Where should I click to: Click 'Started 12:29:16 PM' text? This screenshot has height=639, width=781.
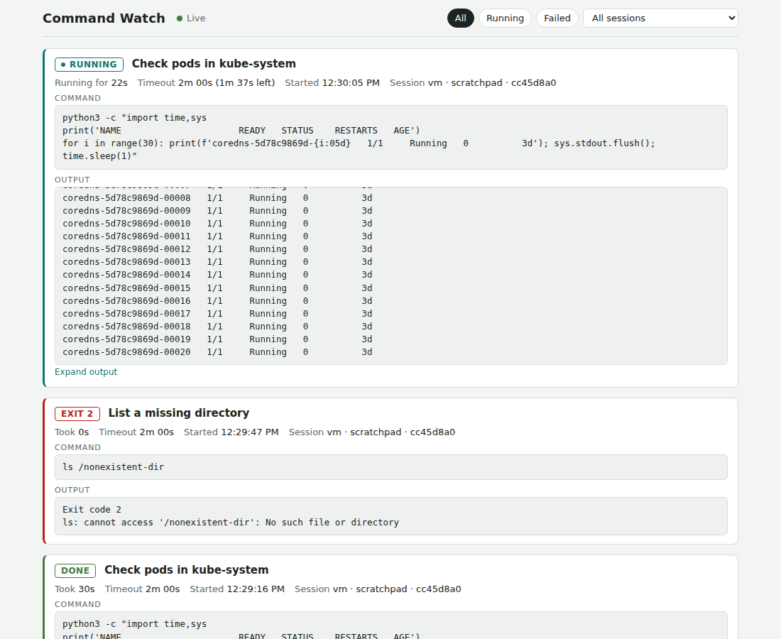point(237,589)
